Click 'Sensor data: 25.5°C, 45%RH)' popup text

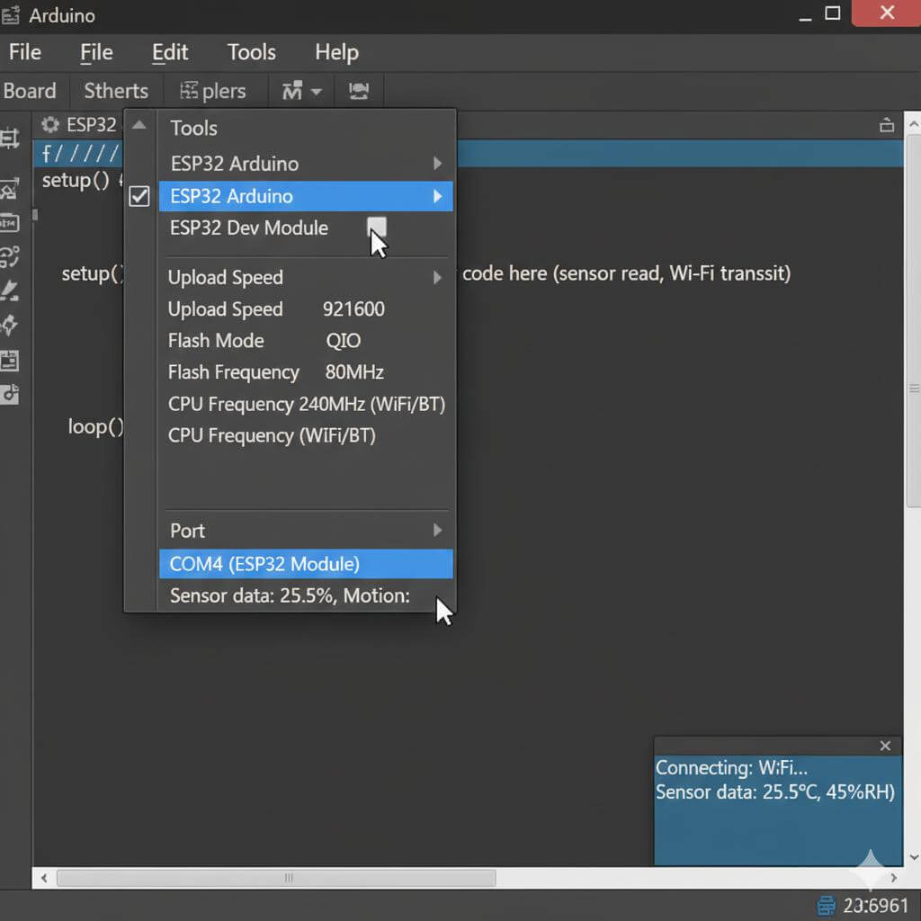pyautogui.click(x=775, y=791)
